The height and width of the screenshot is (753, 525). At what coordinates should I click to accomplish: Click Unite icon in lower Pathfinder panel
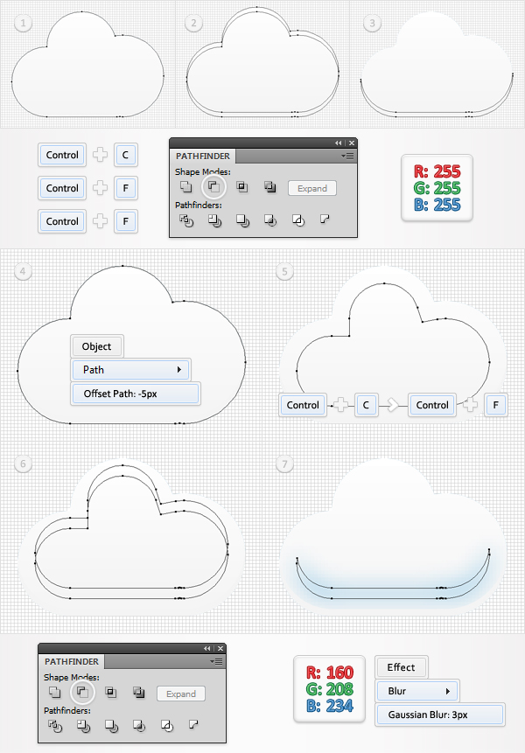tap(55, 692)
